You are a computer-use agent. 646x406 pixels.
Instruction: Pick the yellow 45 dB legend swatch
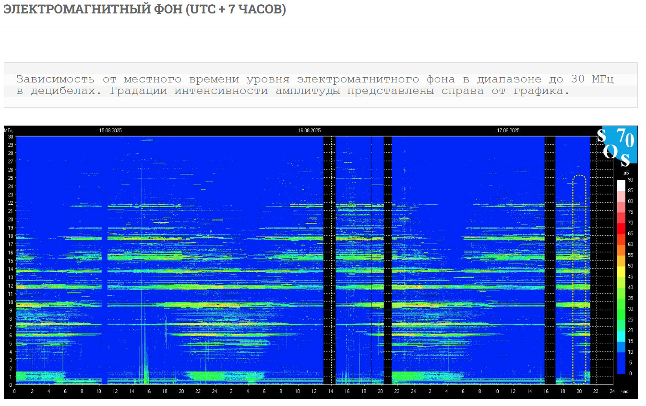click(x=621, y=271)
